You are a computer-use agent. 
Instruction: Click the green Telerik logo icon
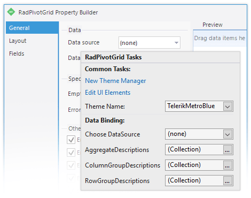tap(11, 12)
